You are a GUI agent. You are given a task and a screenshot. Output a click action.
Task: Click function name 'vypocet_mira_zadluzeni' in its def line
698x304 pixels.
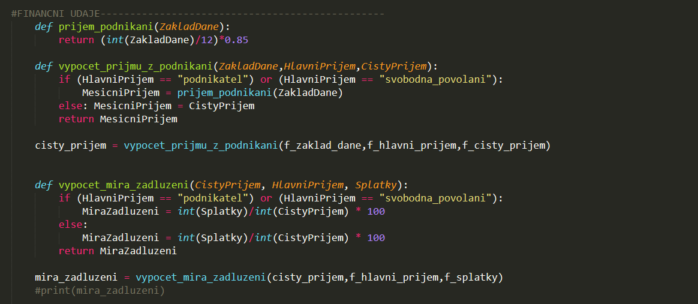coord(124,185)
